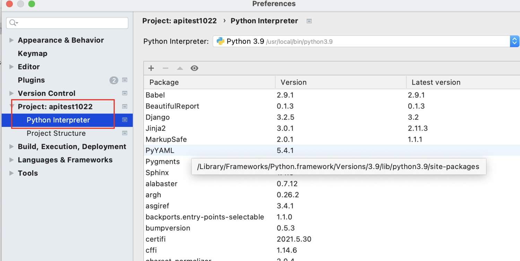Select Project Structure in the sidebar
520x261 pixels.
pos(56,133)
